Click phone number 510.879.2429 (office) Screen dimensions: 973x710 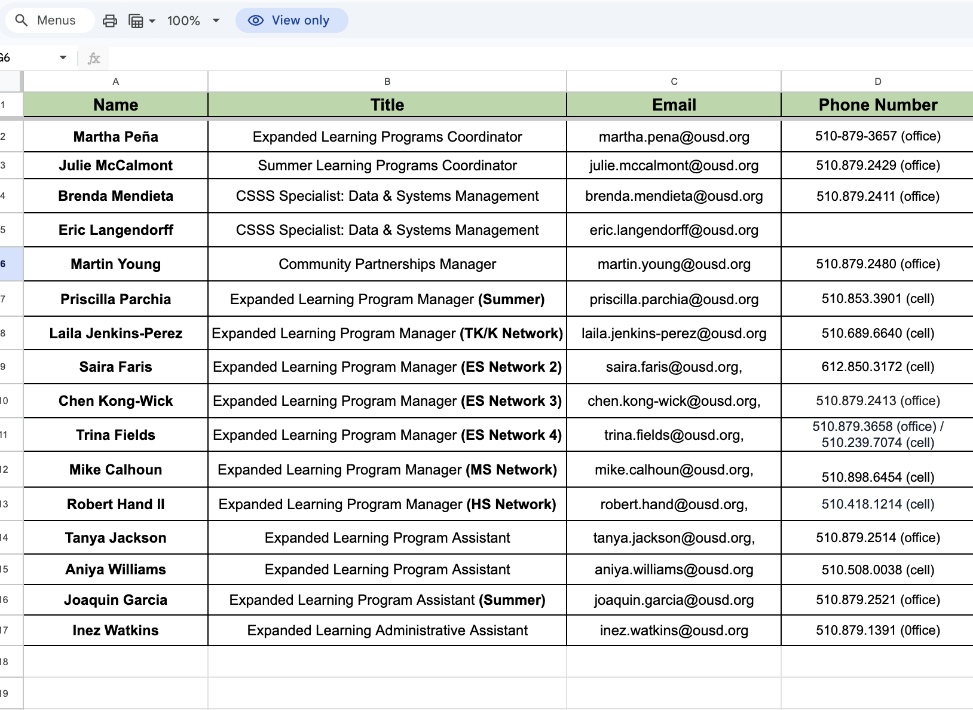[877, 166]
